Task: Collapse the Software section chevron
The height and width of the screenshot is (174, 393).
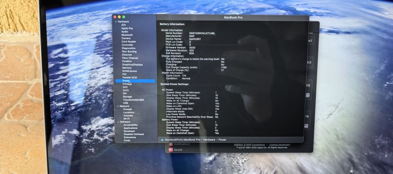Action: click(118, 122)
